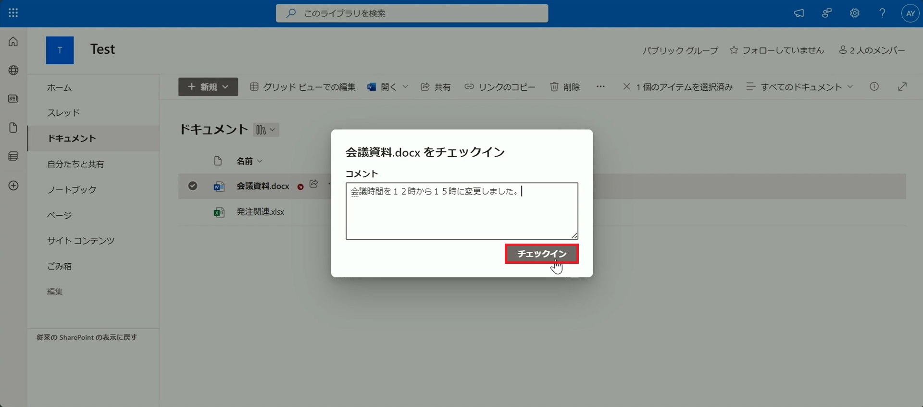The width and height of the screenshot is (923, 407).
Task: Toggle the フォローしていません star
Action: [734, 50]
